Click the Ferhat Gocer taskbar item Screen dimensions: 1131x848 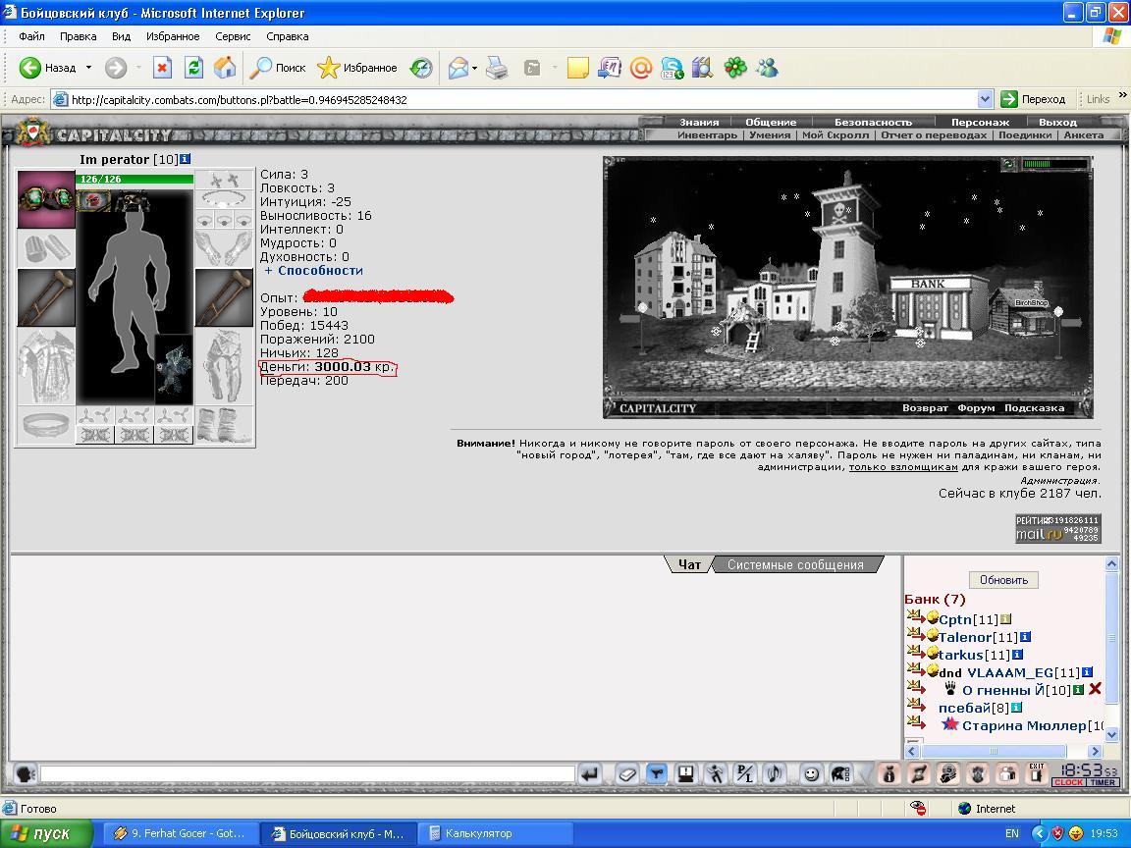pos(181,833)
